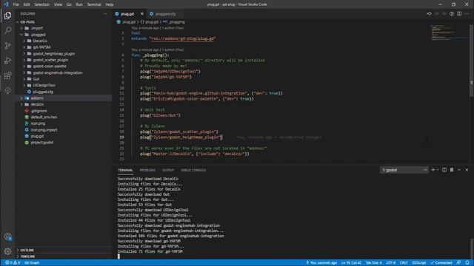Image resolution: width=474 pixels, height=266 pixels.
Task: Click the feedback icon in status bar
Action: point(459,263)
